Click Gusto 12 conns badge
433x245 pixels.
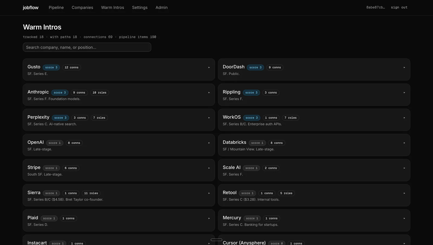coord(71,68)
